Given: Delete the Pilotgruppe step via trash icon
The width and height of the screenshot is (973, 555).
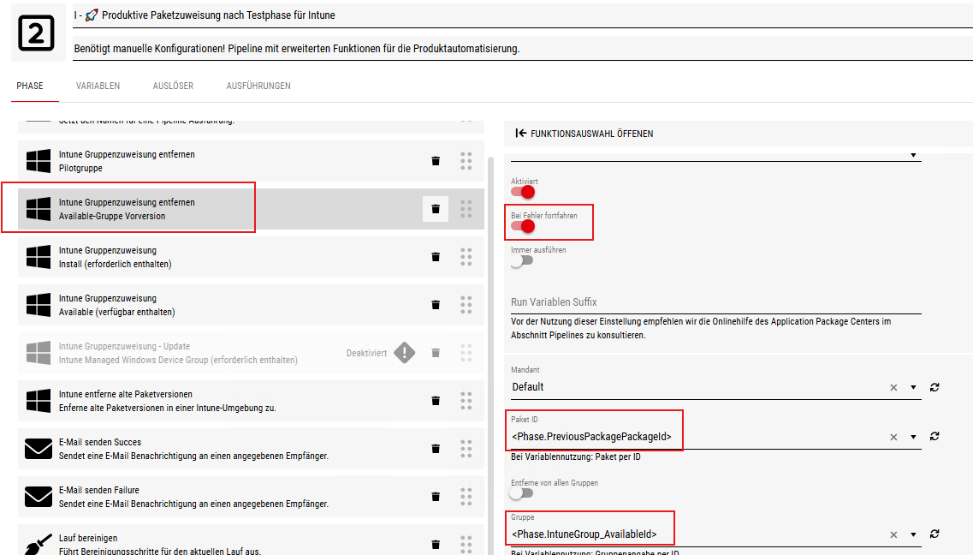Looking at the screenshot, I should coord(436,161).
